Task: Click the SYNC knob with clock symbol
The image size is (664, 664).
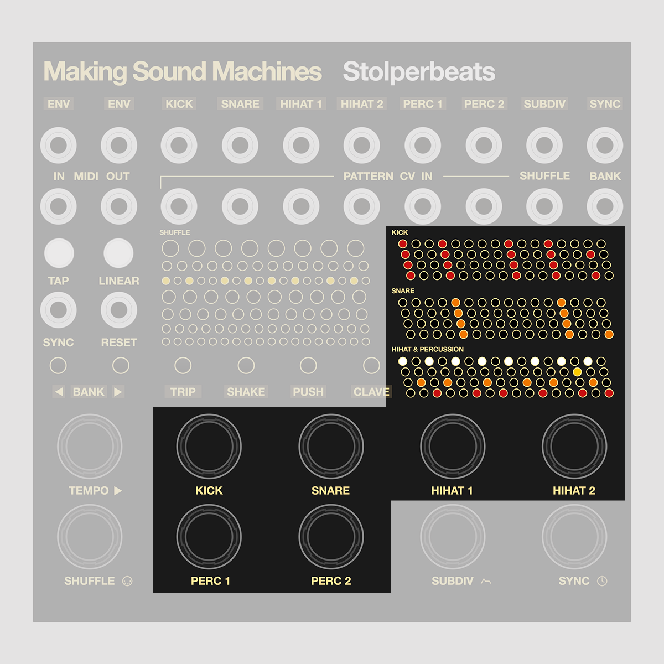Action: coord(574,537)
